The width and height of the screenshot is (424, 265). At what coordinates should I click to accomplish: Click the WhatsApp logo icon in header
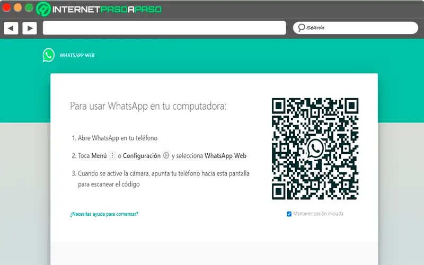point(48,55)
